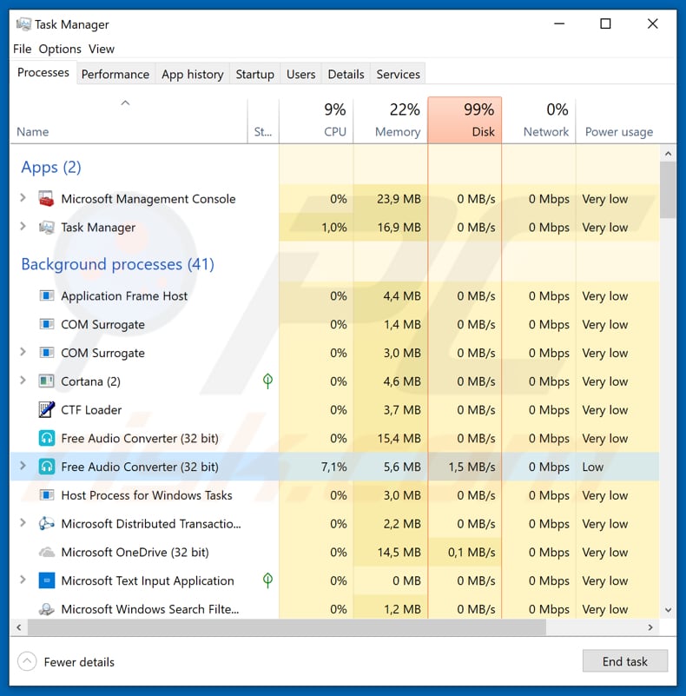This screenshot has width=686, height=696.
Task: Click the Microsoft Windows Search Filter icon
Action: pos(46,609)
